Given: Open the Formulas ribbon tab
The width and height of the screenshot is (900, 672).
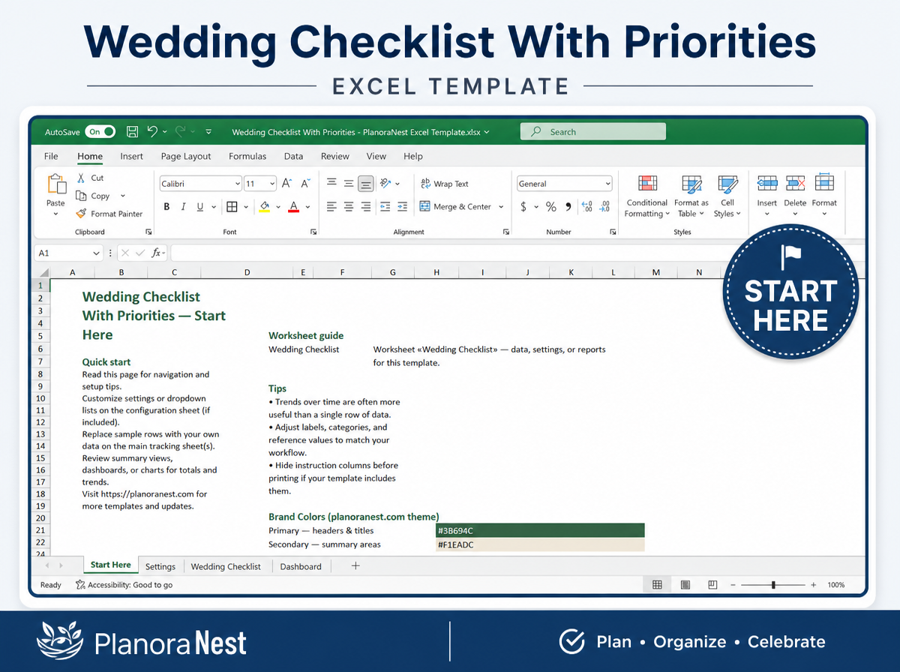Looking at the screenshot, I should click(247, 156).
